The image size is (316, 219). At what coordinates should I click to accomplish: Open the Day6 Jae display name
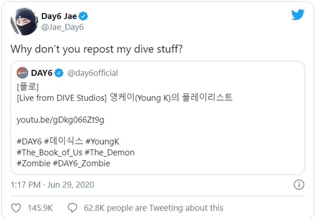click(x=59, y=16)
